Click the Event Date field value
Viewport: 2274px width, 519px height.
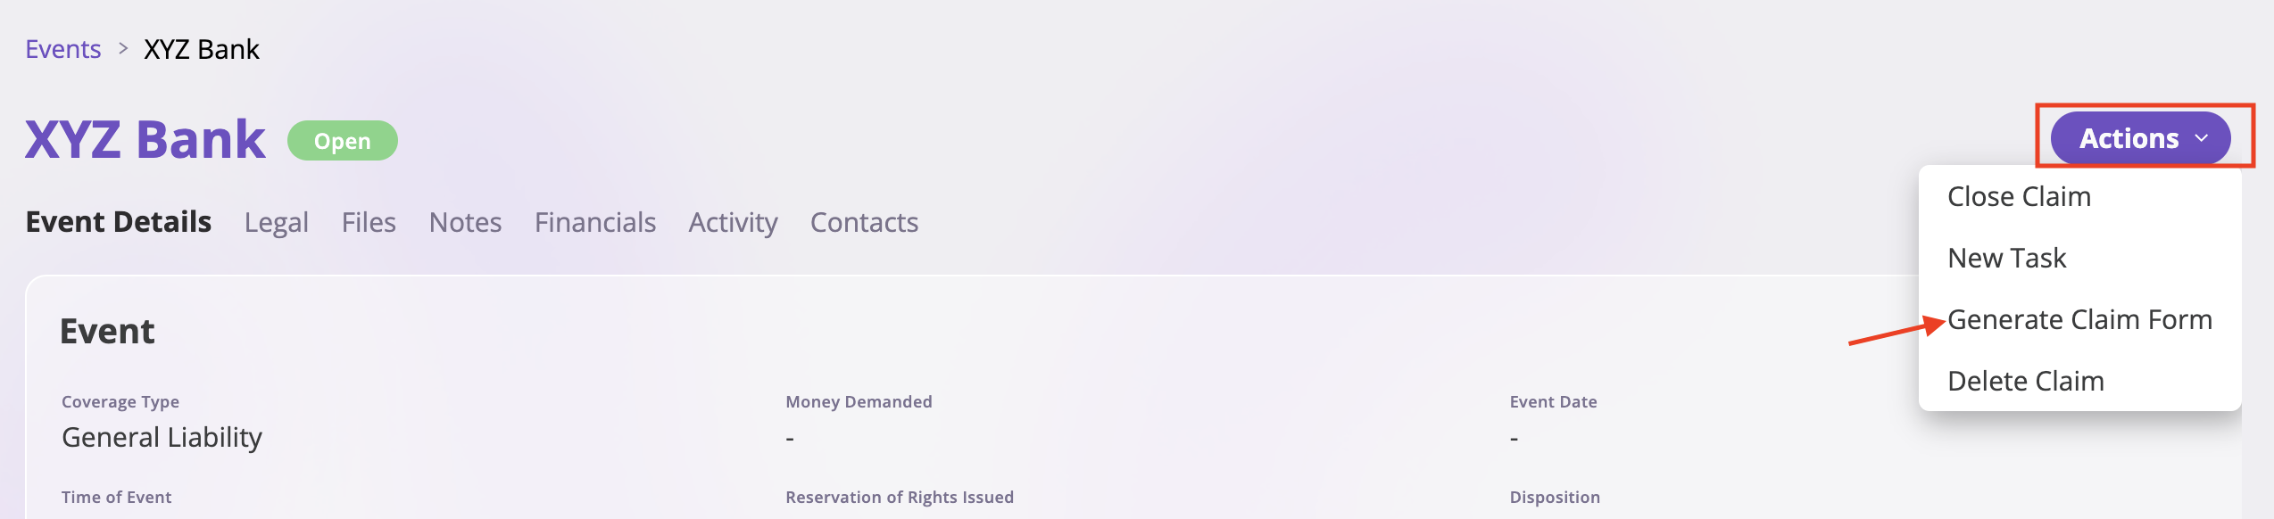(1513, 437)
